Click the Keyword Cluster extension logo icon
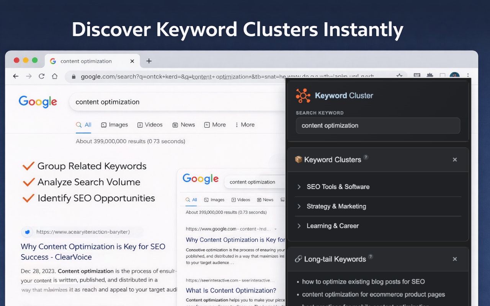The height and width of the screenshot is (306, 490). (x=302, y=95)
